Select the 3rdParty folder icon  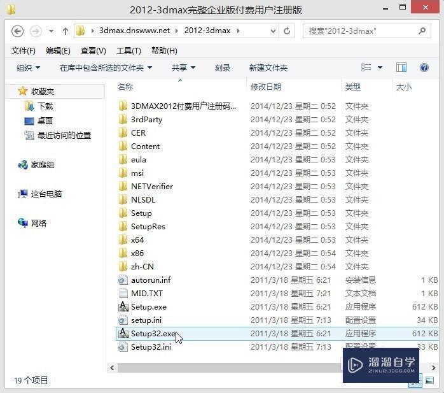[123, 119]
